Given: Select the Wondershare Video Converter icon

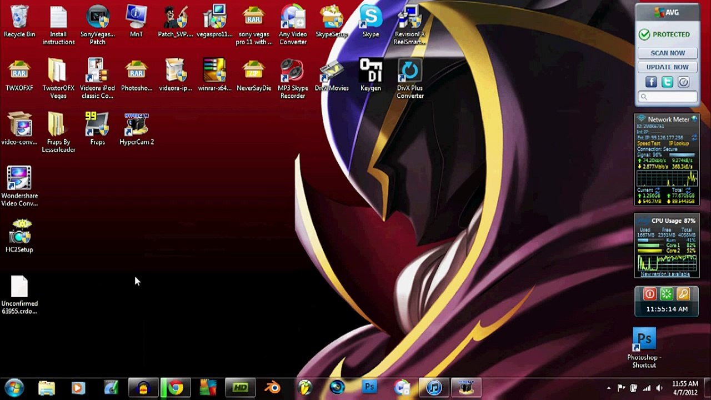Looking at the screenshot, I should [19, 187].
